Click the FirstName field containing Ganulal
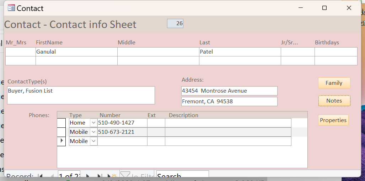This screenshot has width=365, height=181. [x=76, y=52]
